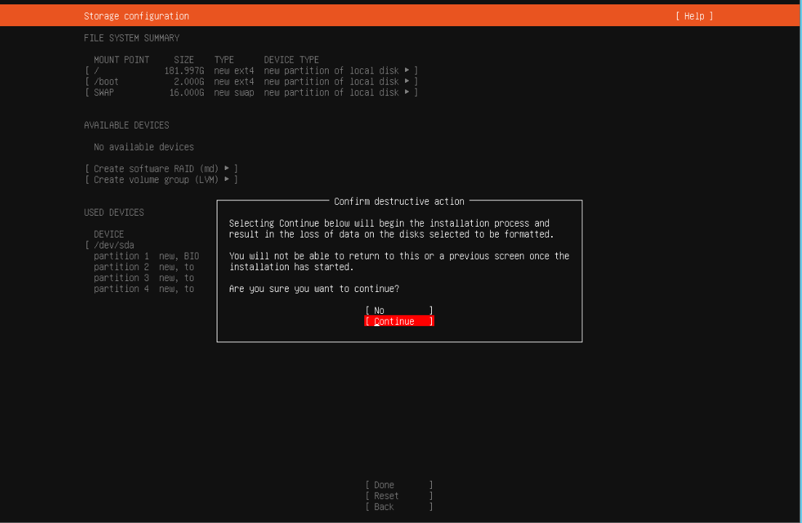This screenshot has height=523, width=802.
Task: Go Back with the bottom button
Action: point(399,507)
